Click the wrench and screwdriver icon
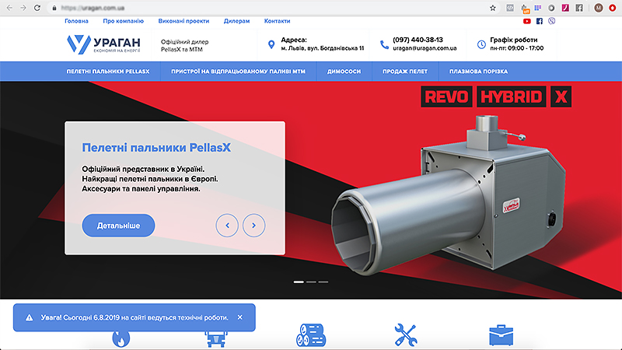Screen dimensions: 622x350 [x=406, y=335]
